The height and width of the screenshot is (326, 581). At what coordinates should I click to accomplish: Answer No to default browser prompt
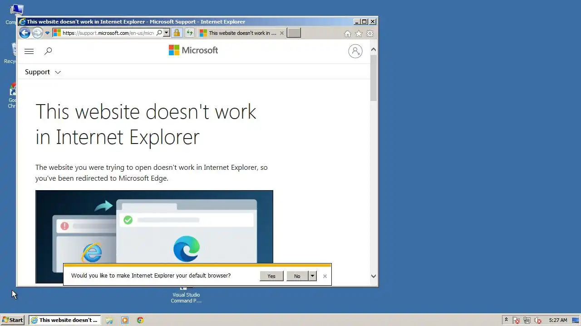[297, 276]
